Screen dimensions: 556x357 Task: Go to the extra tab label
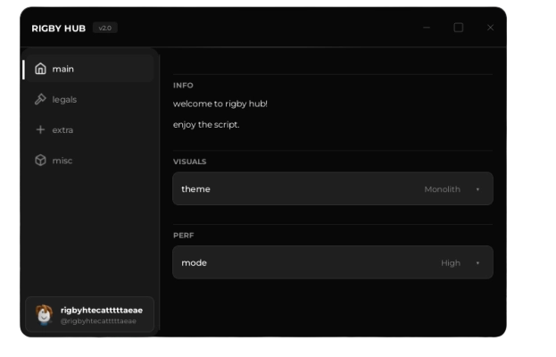[x=62, y=130]
